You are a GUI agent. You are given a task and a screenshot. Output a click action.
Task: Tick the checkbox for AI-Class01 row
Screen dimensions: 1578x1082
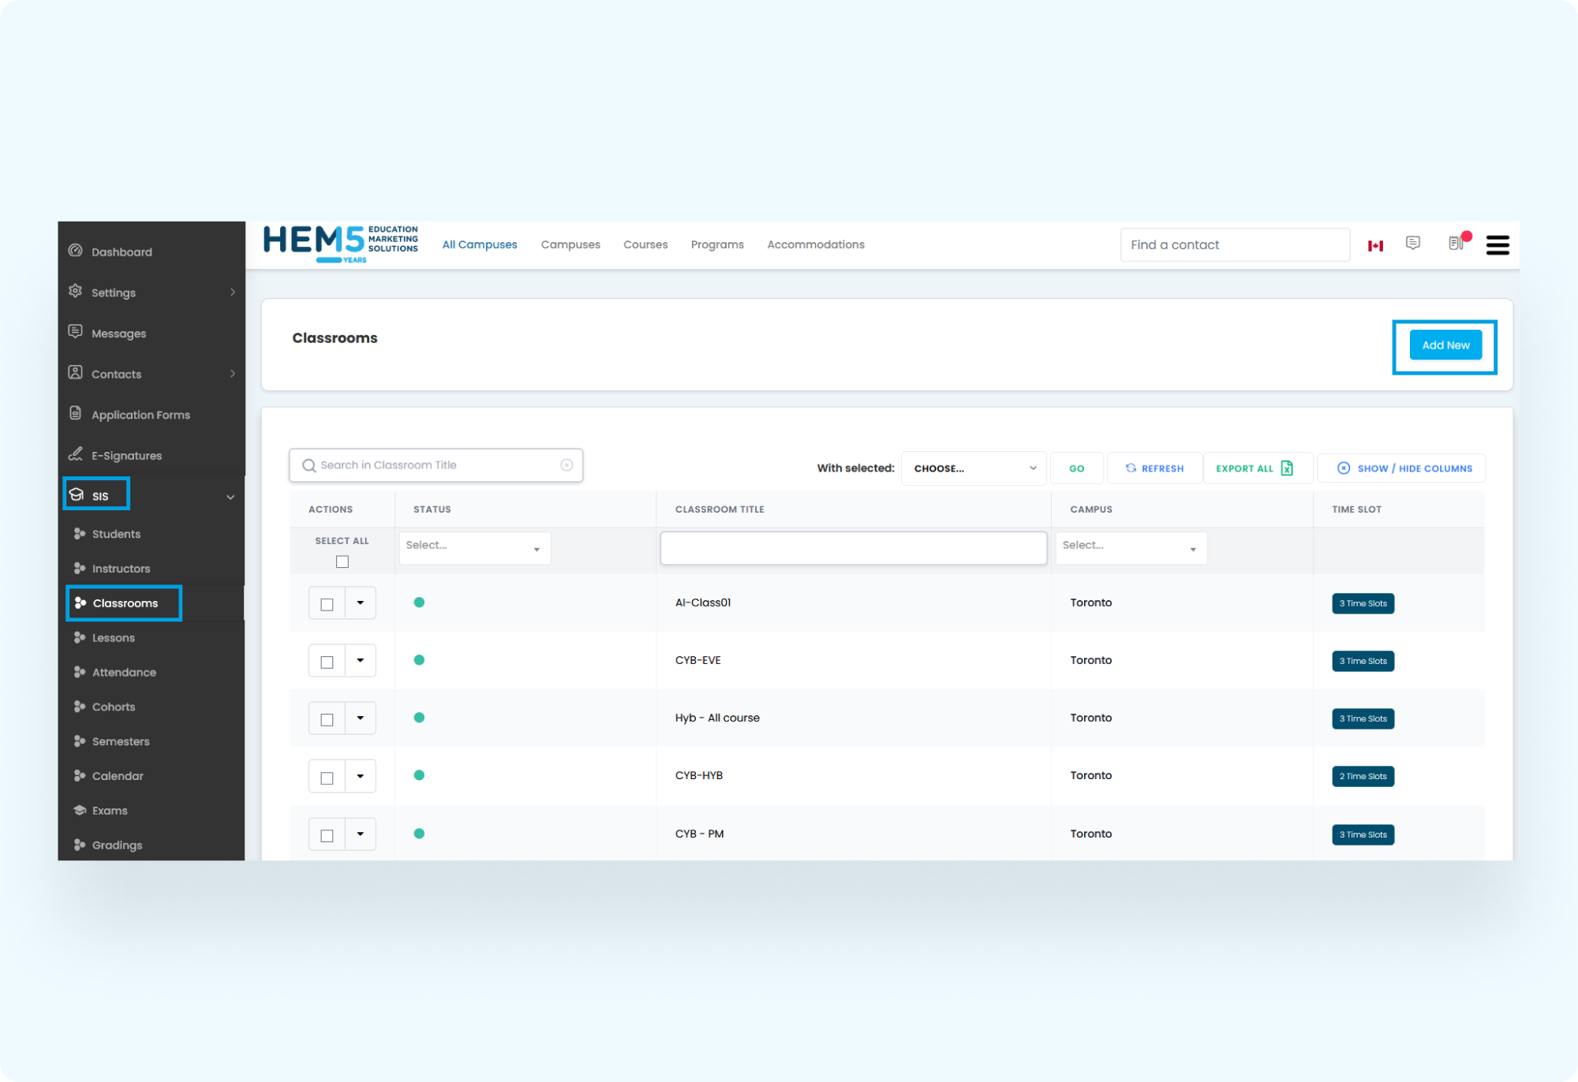pos(327,605)
